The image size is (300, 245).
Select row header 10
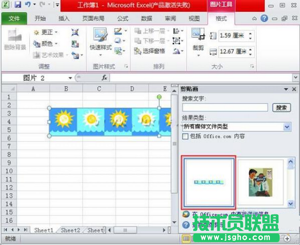point(9,171)
